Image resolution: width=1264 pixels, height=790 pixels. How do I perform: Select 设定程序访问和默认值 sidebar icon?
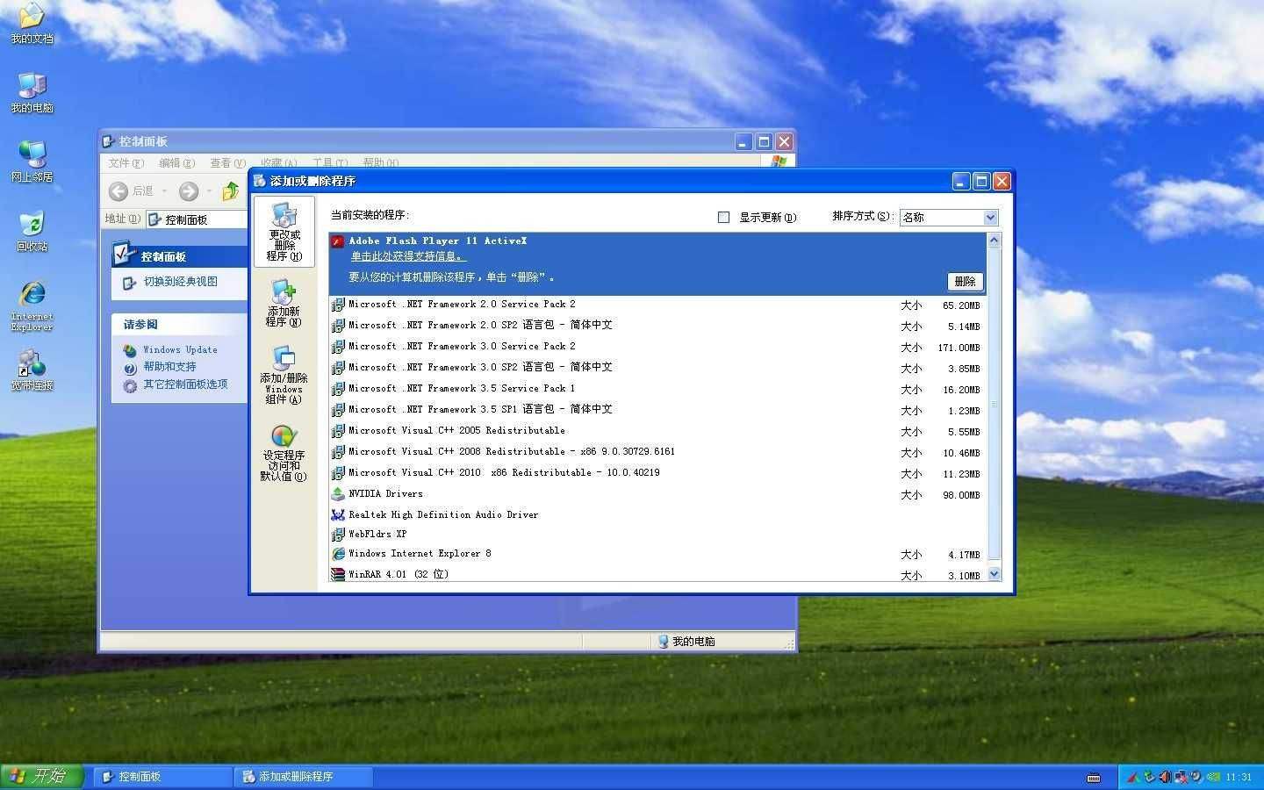tap(284, 453)
